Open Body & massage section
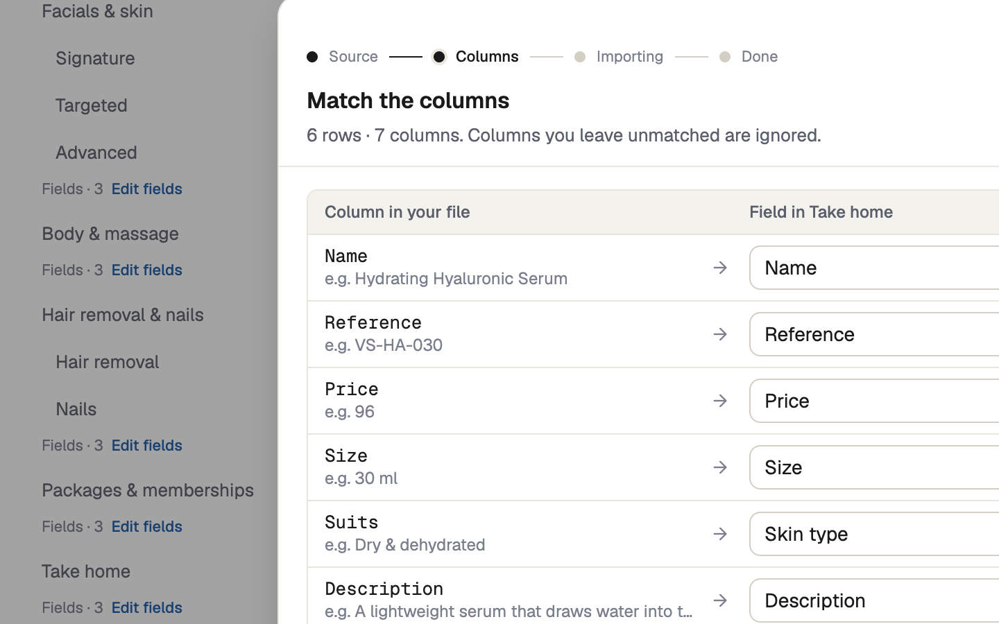Screen dimensions: 999x624 pos(110,234)
